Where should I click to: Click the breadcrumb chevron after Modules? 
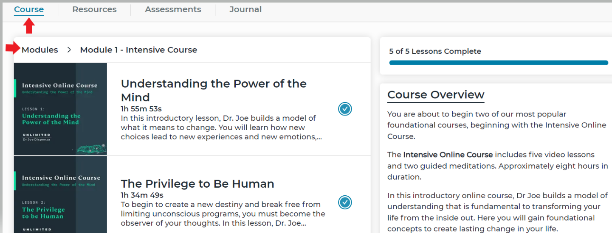click(x=69, y=50)
